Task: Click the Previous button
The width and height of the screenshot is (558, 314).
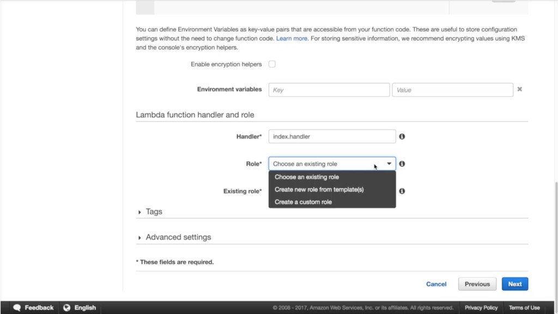Action: pyautogui.click(x=477, y=284)
